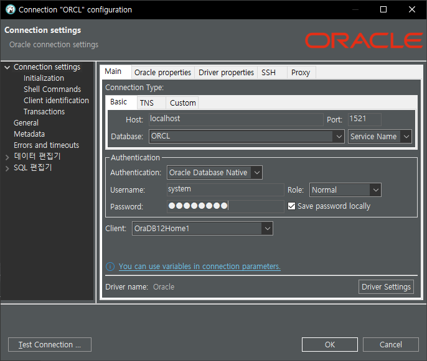Viewport: 427px width, 361px height.
Task: Select Transactions in the tree
Action: pyautogui.click(x=44, y=112)
